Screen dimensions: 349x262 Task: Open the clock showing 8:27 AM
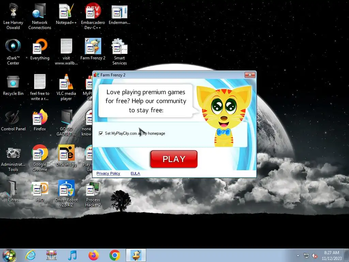(331, 256)
